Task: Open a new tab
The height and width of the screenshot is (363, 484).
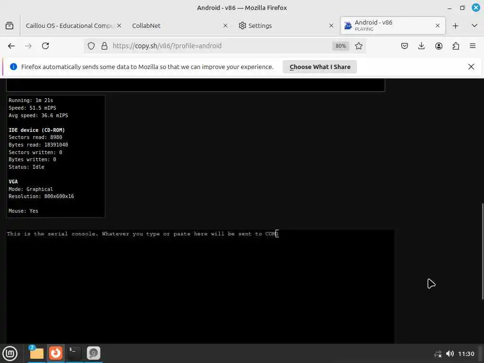Action: coord(455,26)
